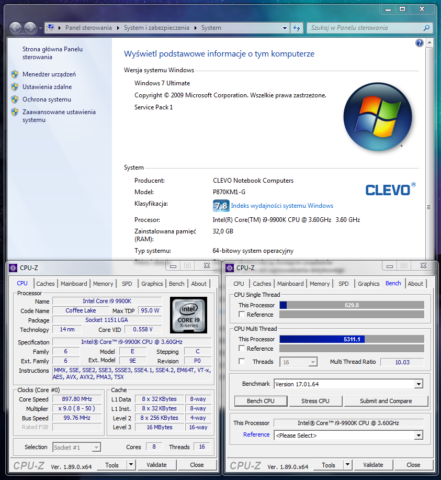The width and height of the screenshot is (441, 480).
Task: Click the System window vertical scrollbar thumb
Action: pos(429,207)
